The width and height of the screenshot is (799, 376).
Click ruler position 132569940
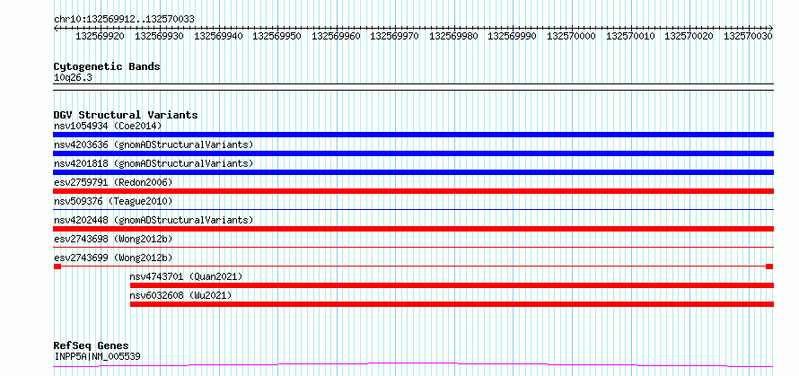coord(218,36)
